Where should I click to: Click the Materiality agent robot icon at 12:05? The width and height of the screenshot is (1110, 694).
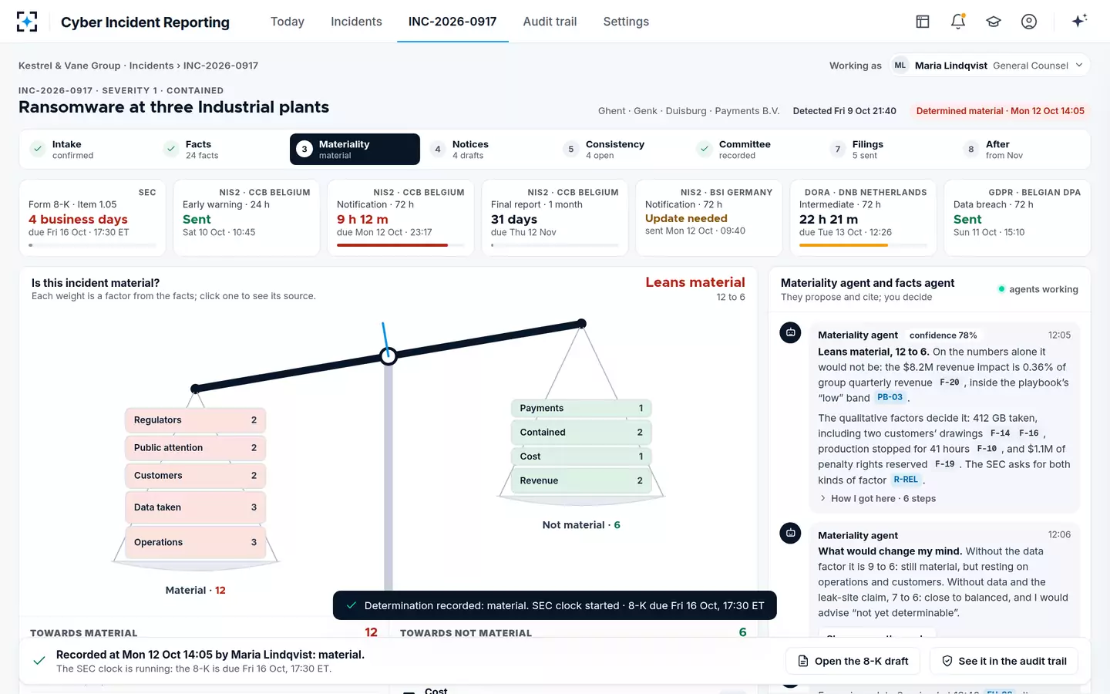click(790, 332)
